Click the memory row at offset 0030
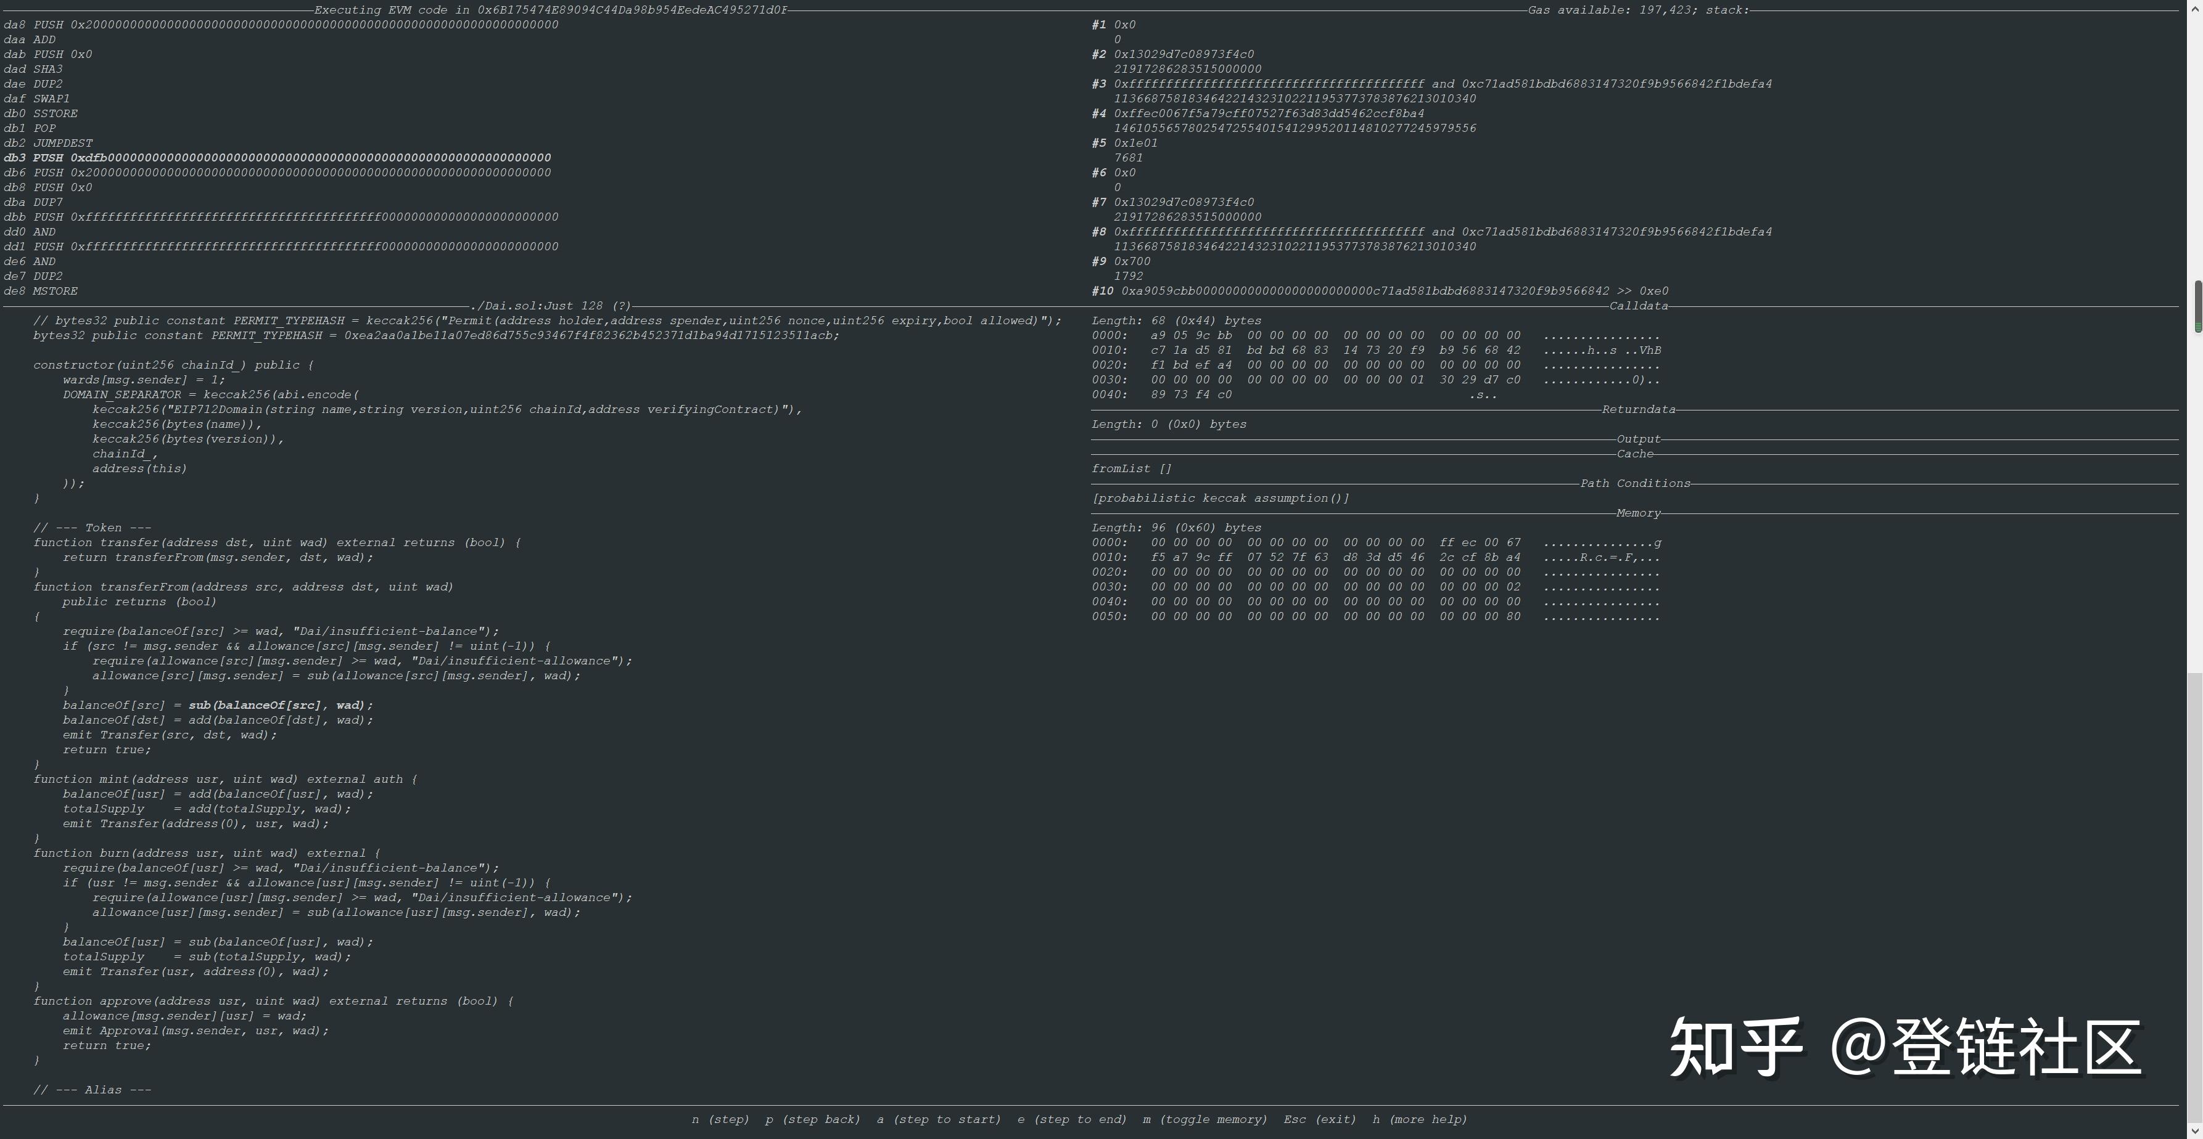 1376,587
